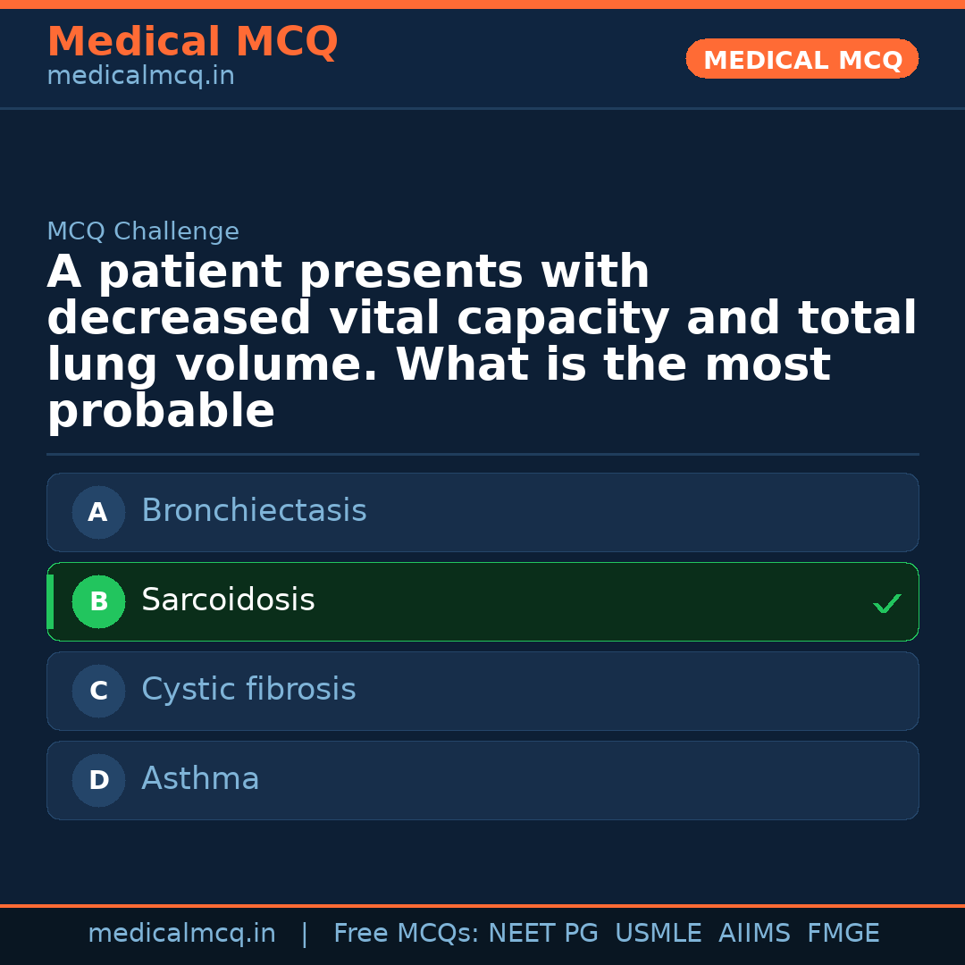This screenshot has width=965, height=965.
Task: Click the letter C option circle
Action: [98, 692]
